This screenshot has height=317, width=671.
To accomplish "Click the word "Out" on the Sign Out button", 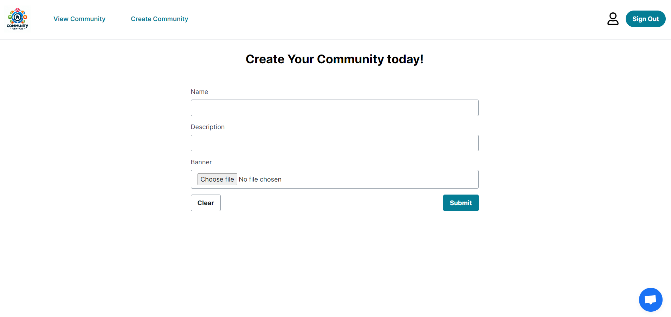I will [653, 19].
